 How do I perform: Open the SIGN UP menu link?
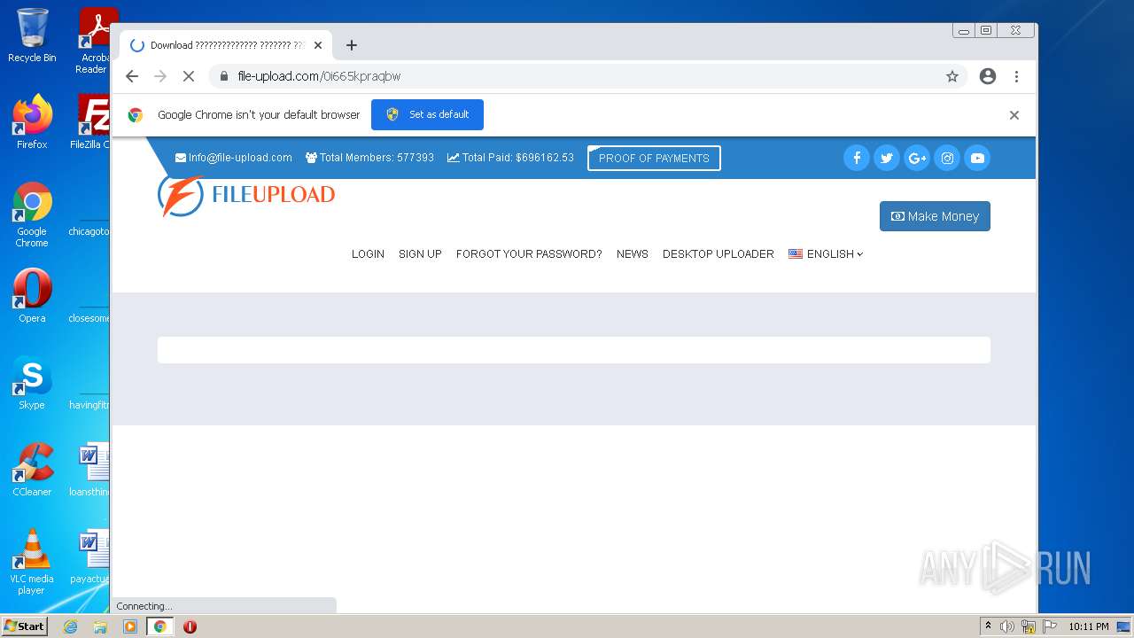420,254
